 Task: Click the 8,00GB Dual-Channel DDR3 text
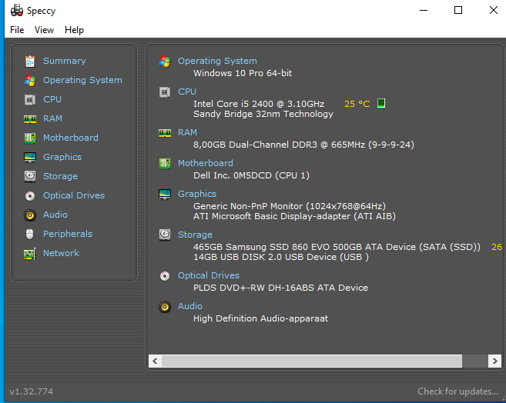click(303, 145)
